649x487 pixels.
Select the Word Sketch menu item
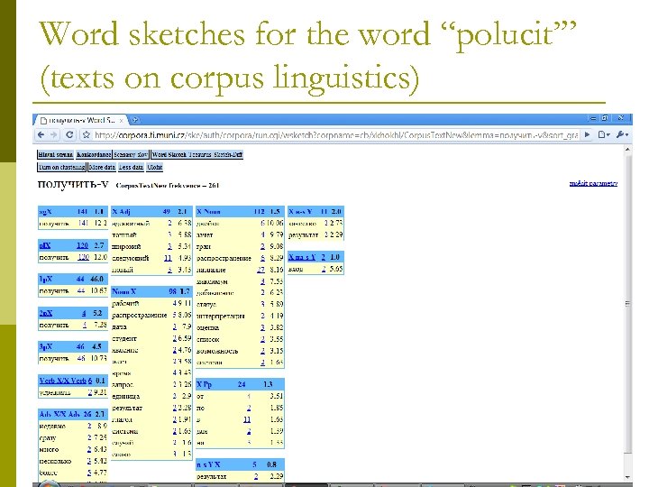(x=169, y=154)
